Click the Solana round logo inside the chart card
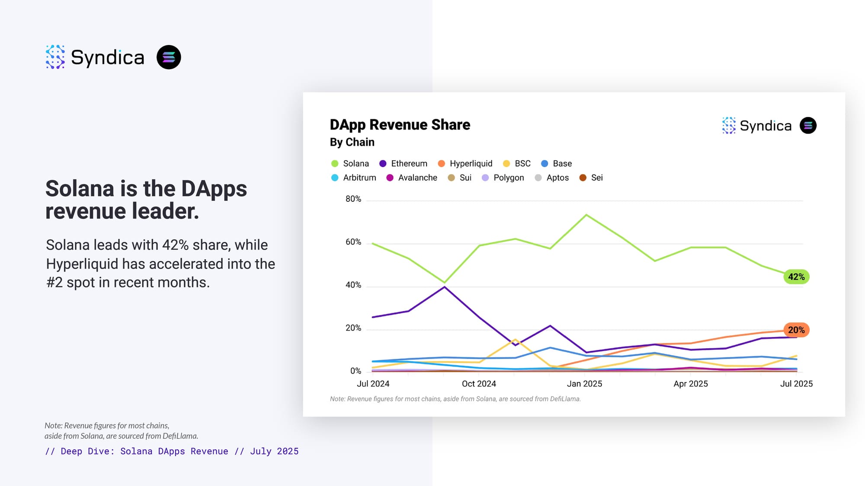865x486 pixels. click(808, 125)
